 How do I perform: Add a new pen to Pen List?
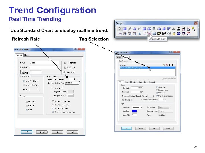point(163,65)
